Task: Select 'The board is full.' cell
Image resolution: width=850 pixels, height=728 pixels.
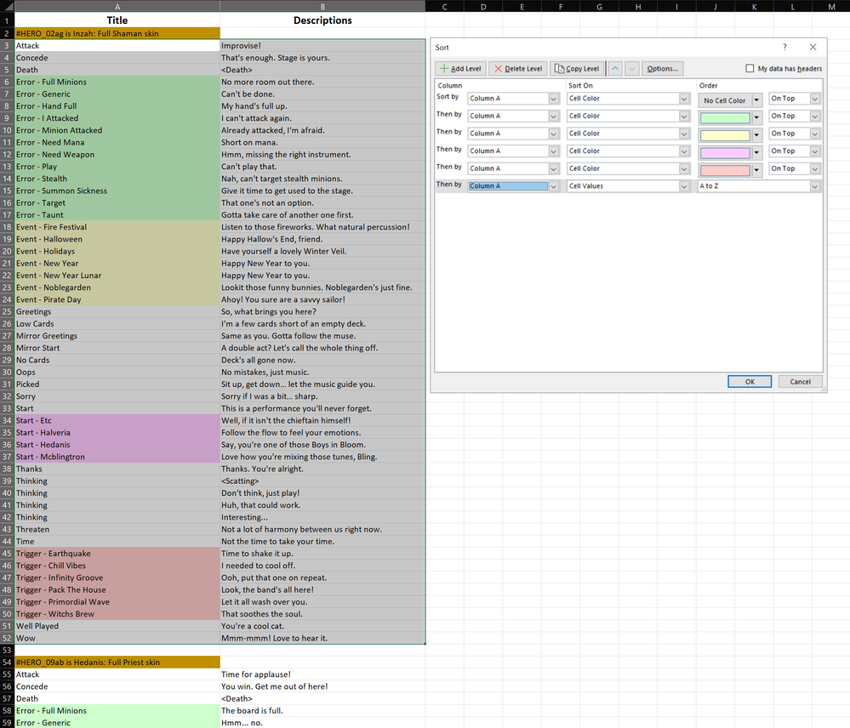Action: click(322, 711)
